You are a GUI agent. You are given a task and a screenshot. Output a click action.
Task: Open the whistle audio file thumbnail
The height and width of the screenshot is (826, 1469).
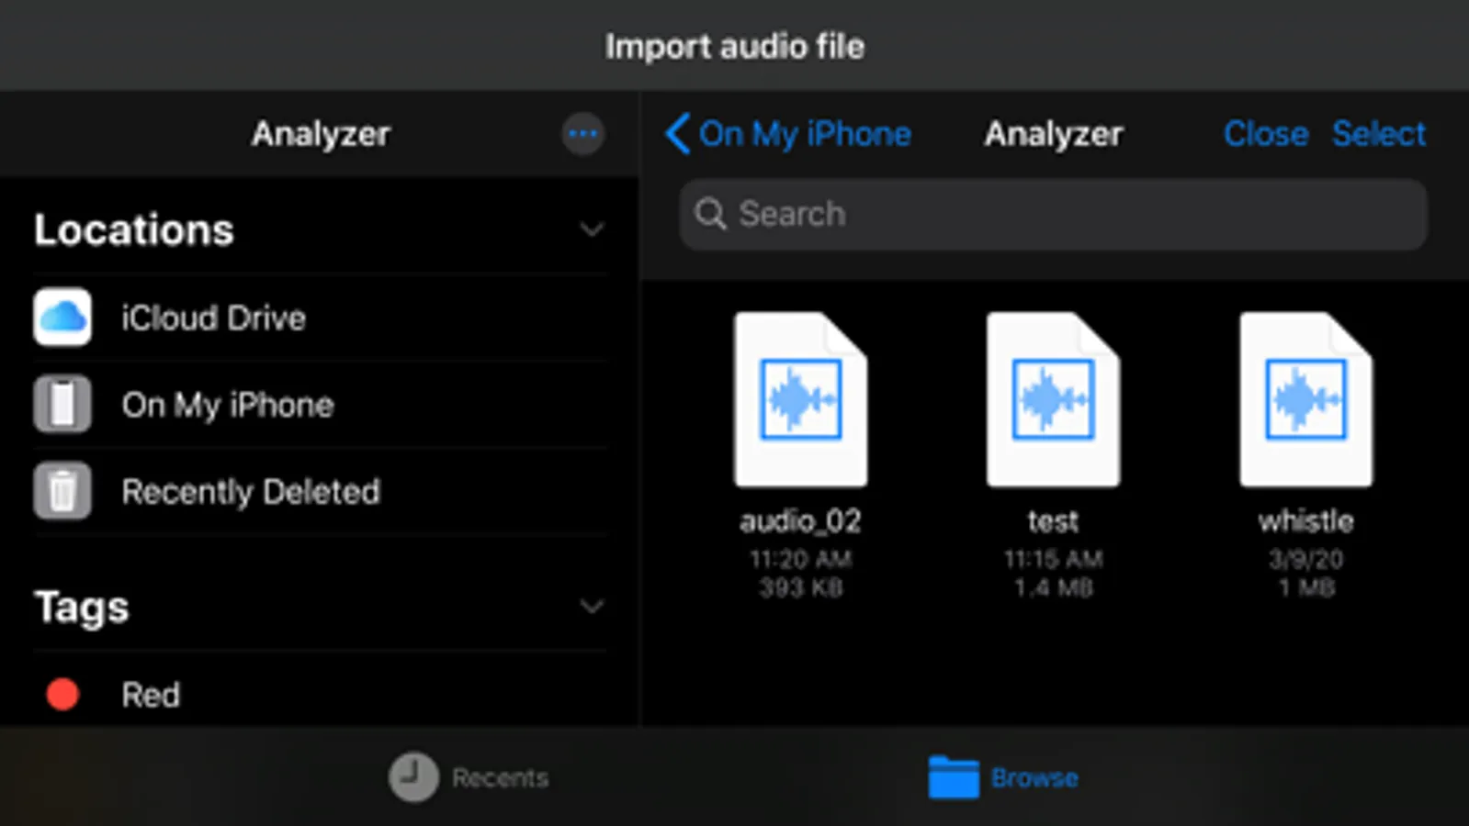coord(1305,399)
